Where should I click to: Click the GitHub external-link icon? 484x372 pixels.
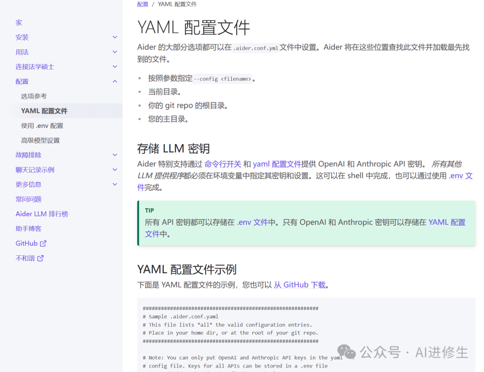(x=43, y=244)
